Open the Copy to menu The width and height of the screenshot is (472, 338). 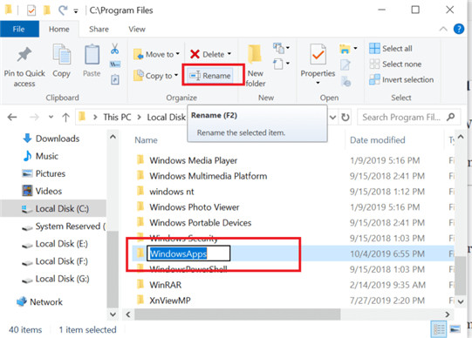155,76
